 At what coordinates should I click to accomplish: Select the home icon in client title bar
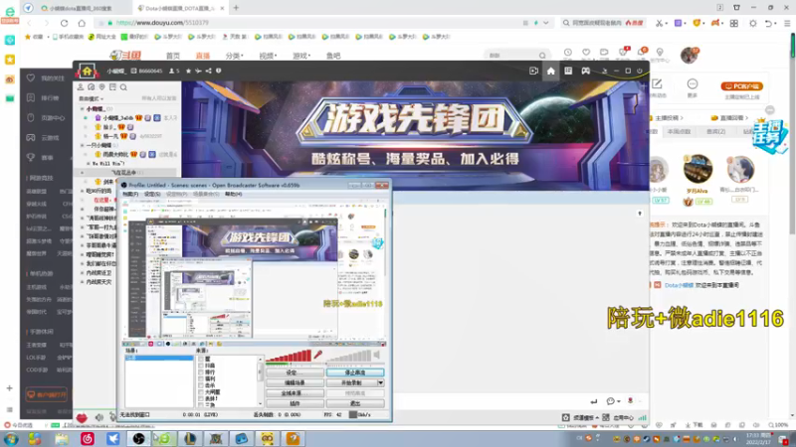pyautogui.click(x=551, y=71)
